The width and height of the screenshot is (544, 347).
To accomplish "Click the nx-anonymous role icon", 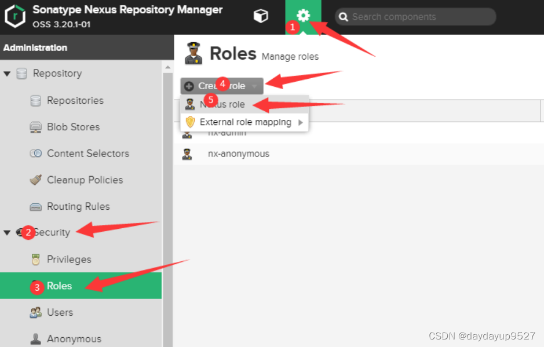I will (x=187, y=154).
